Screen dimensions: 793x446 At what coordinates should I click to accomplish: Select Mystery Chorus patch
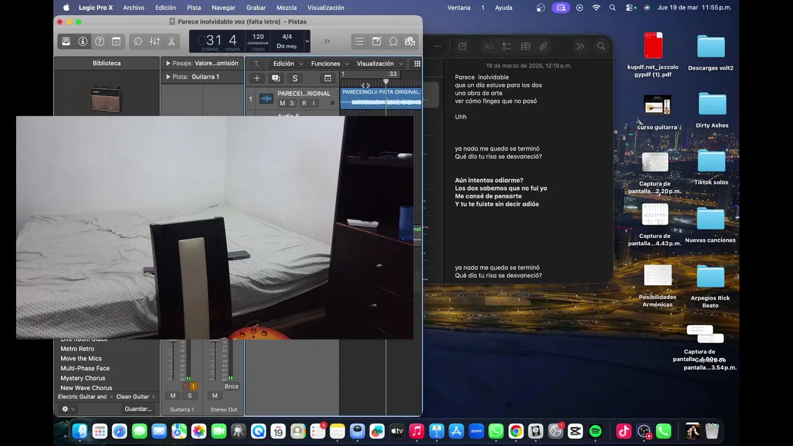[x=83, y=378]
